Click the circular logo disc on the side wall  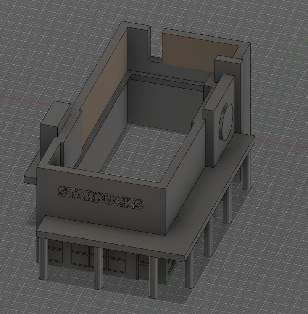226,122
